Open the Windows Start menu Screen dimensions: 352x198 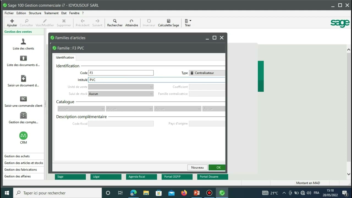[x=7, y=193]
